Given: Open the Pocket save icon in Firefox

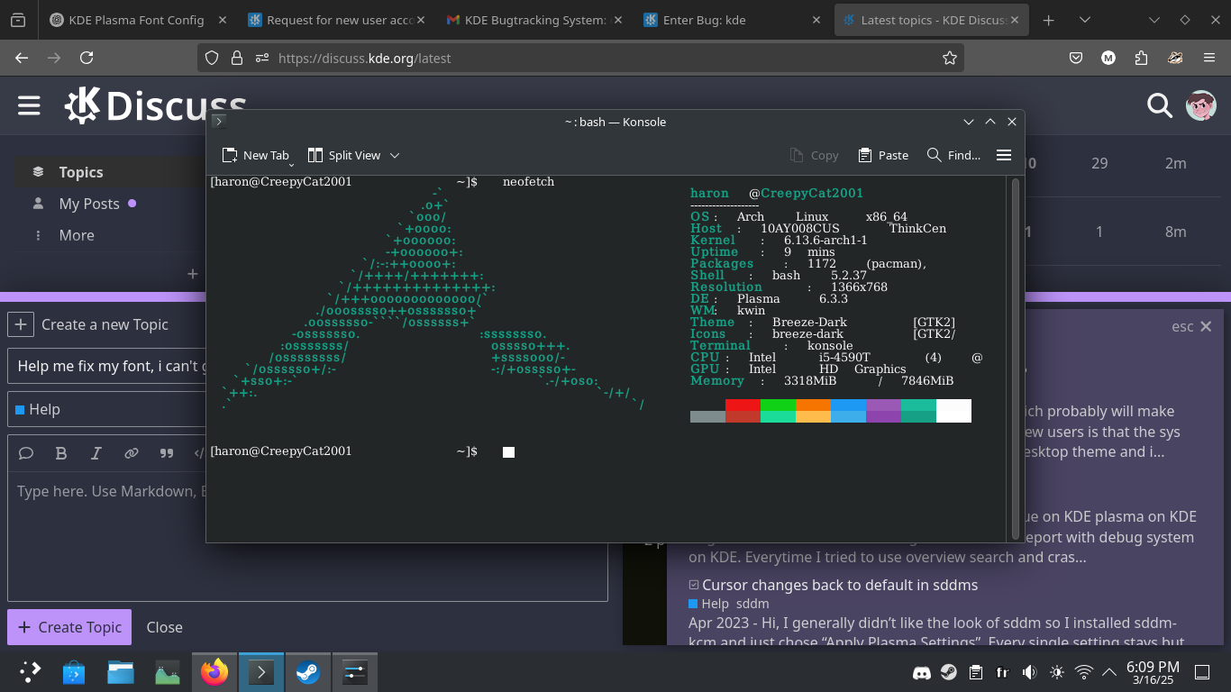Looking at the screenshot, I should coord(1076,58).
